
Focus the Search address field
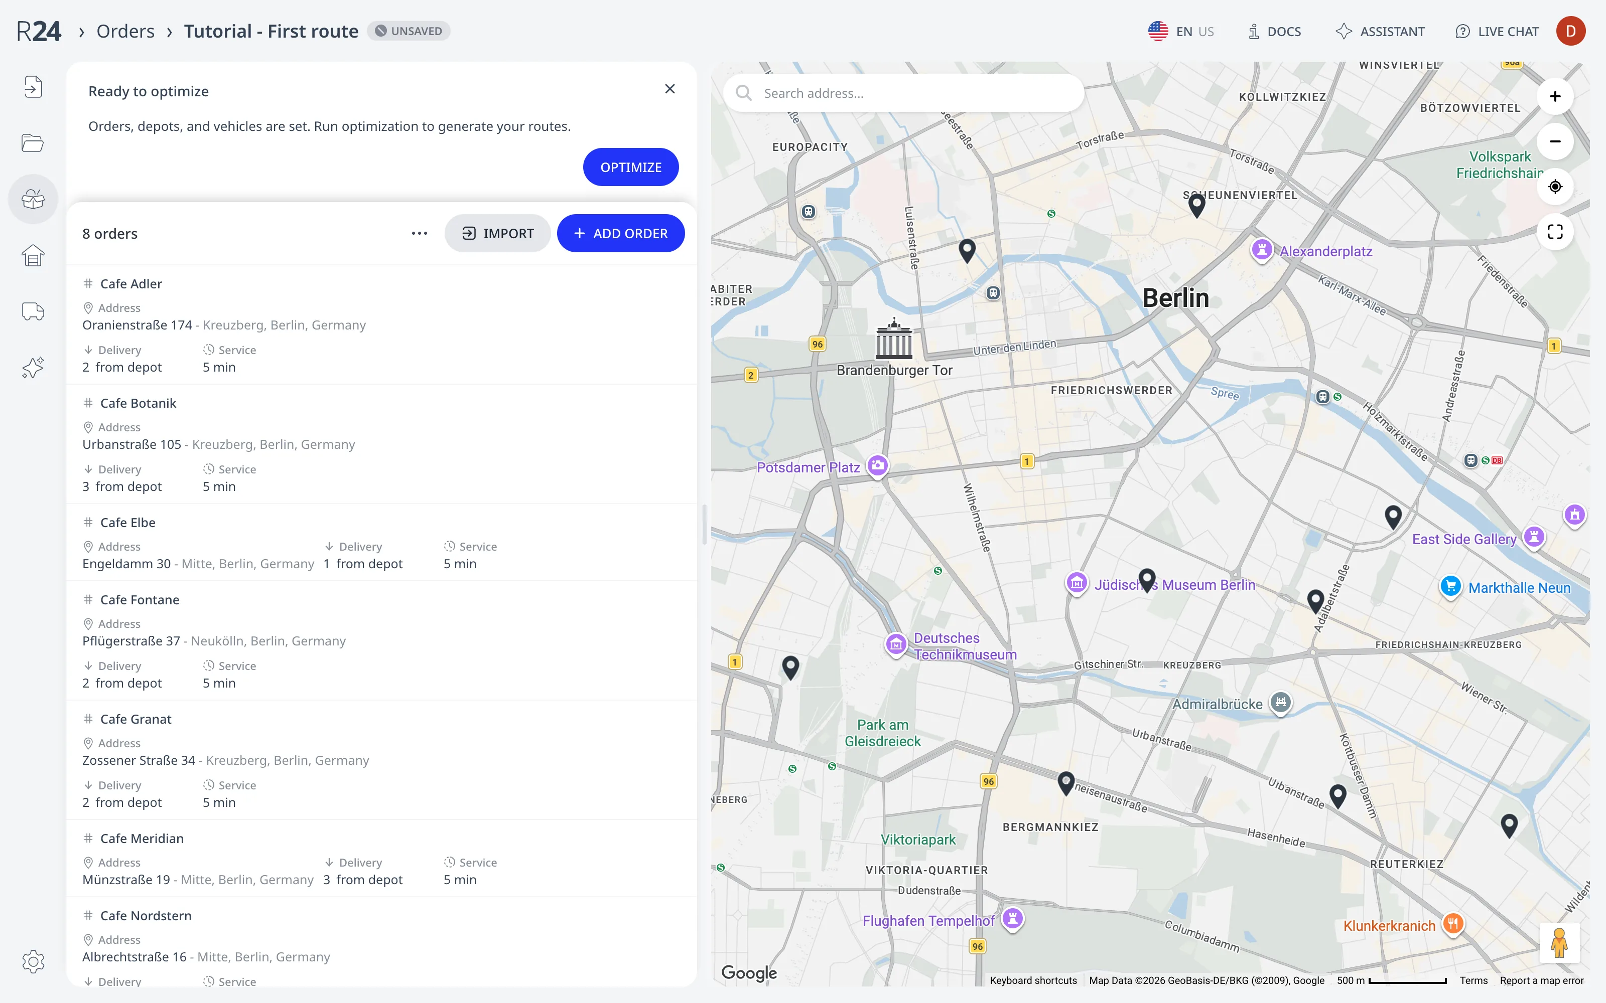903,93
